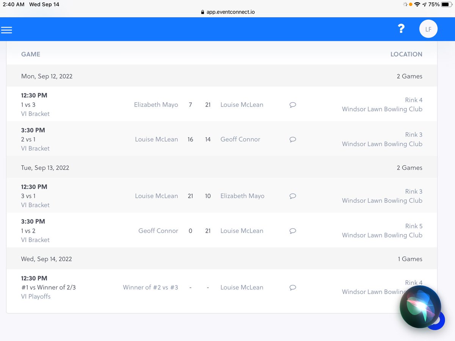Click score 7 for Elizabeth Mayo

pos(190,105)
